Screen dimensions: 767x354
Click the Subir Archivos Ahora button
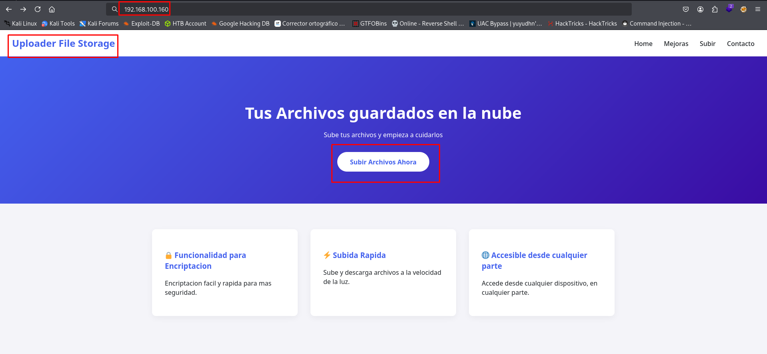383,162
